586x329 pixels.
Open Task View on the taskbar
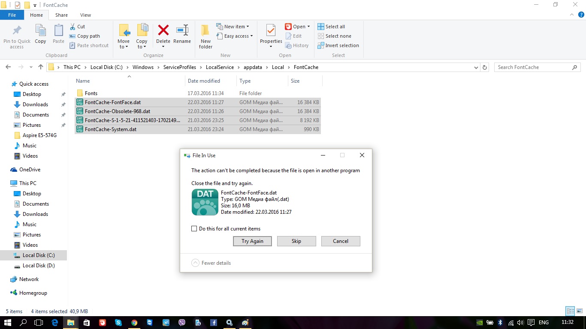click(39, 323)
